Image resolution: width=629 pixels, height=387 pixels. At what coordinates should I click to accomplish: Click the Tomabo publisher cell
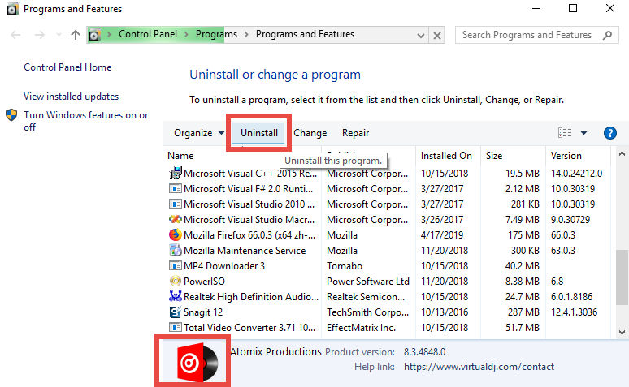pos(345,266)
